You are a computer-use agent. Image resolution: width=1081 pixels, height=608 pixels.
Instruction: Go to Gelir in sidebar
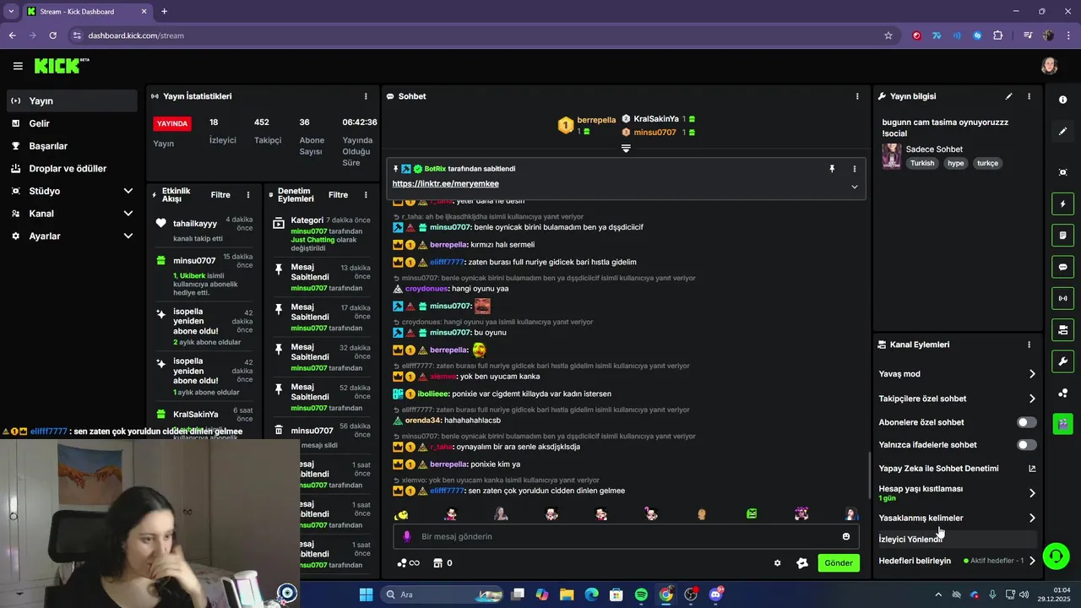click(72, 123)
